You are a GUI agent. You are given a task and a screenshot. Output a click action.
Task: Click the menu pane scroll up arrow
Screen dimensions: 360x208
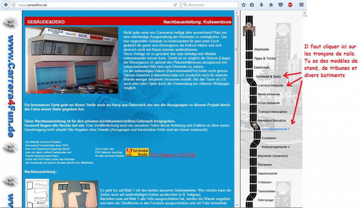[x=305, y=13]
